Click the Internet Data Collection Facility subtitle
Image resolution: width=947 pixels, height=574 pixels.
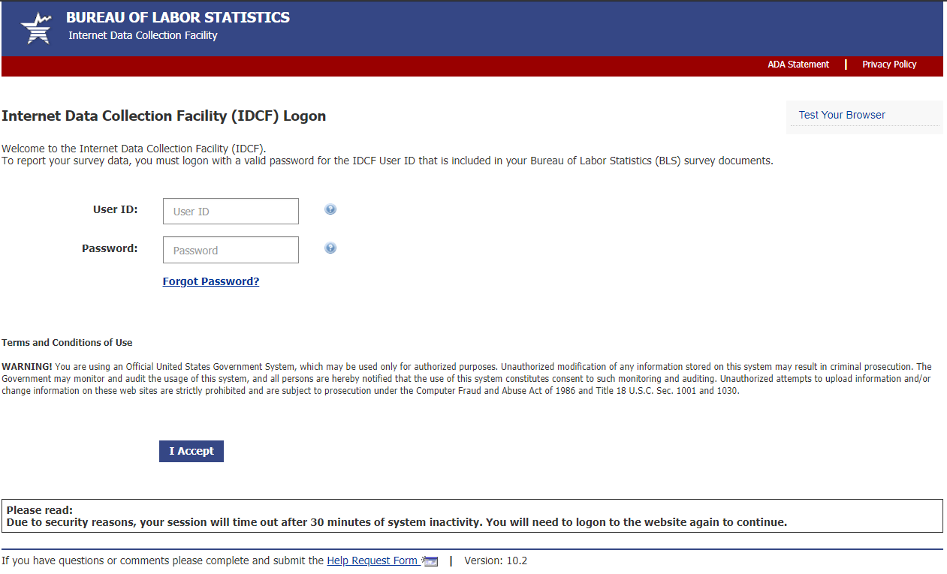point(143,35)
